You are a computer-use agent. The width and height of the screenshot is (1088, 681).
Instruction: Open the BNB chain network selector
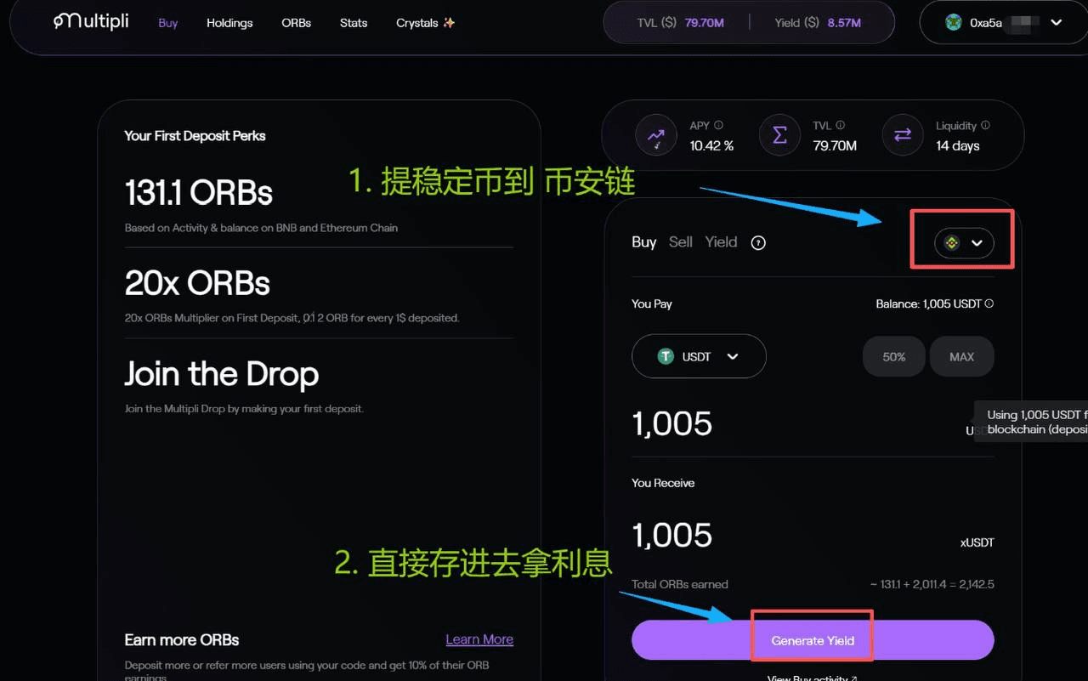pyautogui.click(x=964, y=243)
